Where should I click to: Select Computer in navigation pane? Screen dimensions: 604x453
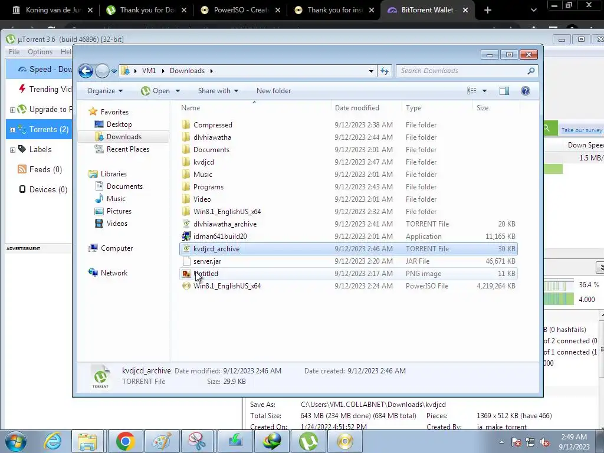tap(116, 248)
